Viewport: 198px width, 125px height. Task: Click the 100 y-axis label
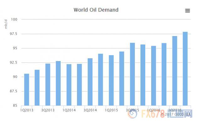coord(14,19)
